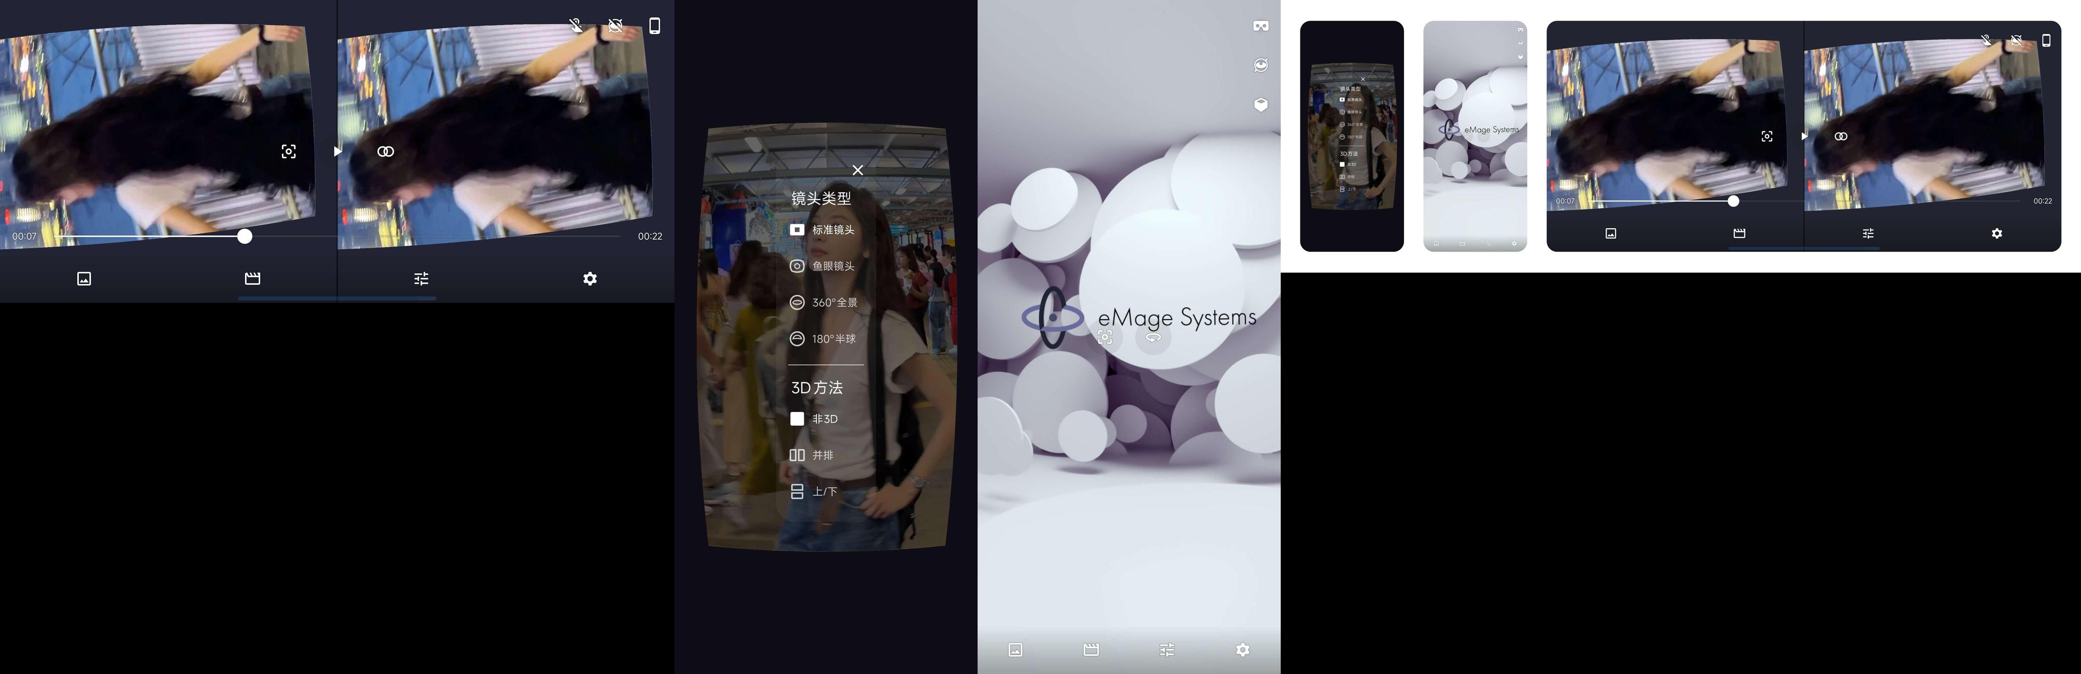The image size is (2081, 674).
Task: Click phone mode icon atop large left player
Action: [x=654, y=26]
